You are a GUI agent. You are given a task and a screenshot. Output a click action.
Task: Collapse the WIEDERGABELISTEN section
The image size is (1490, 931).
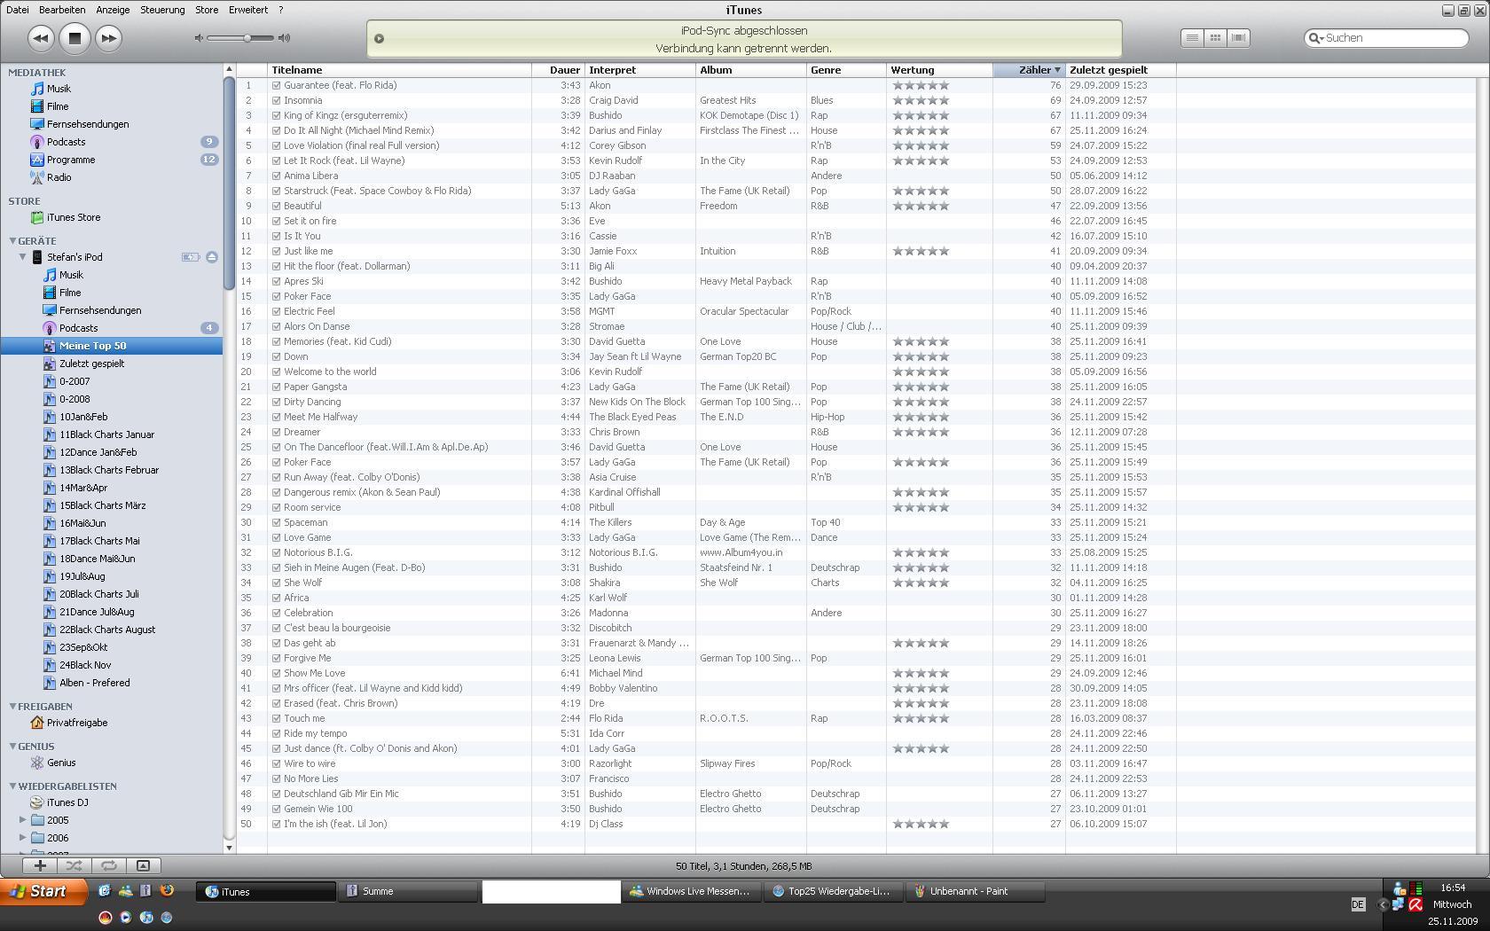click(x=12, y=786)
